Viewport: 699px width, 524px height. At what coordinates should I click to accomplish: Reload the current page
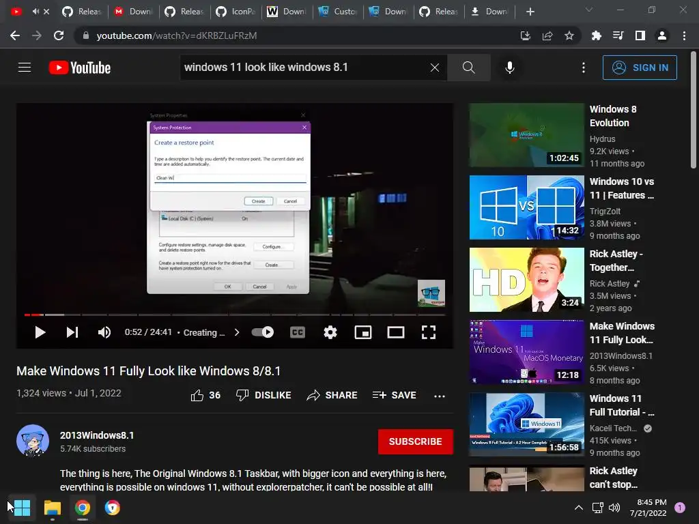pyautogui.click(x=59, y=35)
